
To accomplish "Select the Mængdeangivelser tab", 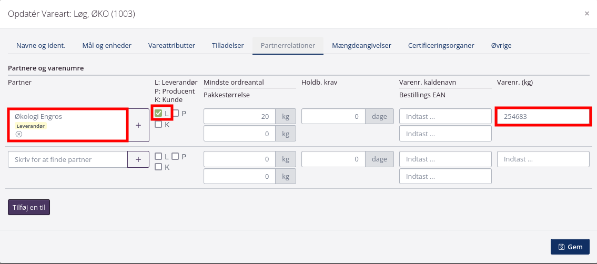I will coord(361,45).
